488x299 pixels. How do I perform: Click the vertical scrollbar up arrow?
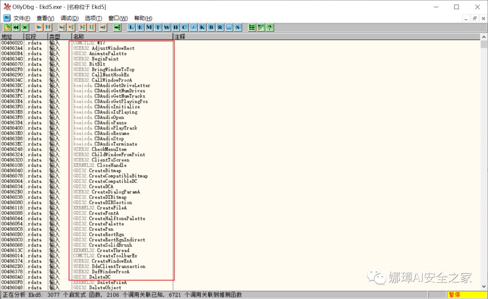[x=484, y=37]
